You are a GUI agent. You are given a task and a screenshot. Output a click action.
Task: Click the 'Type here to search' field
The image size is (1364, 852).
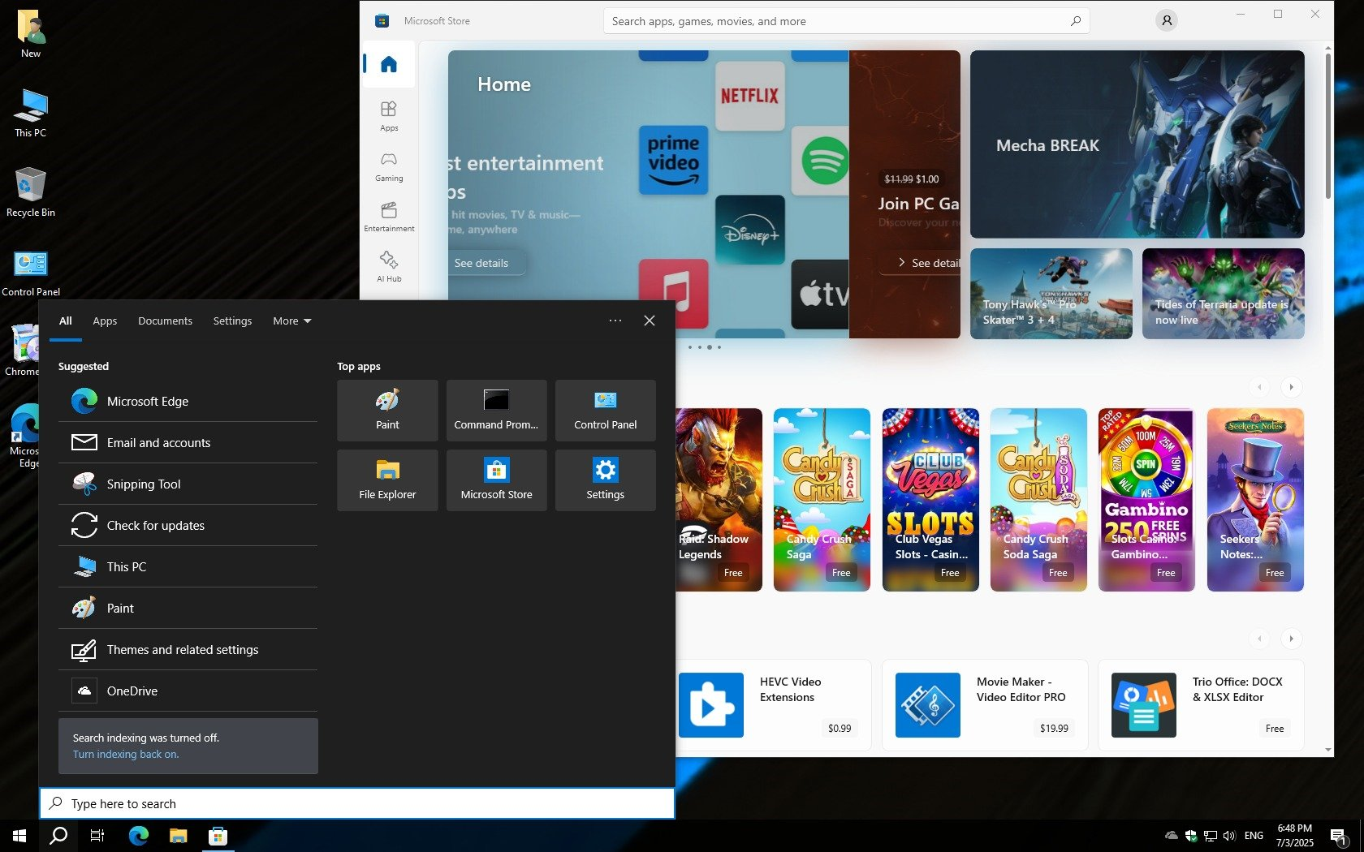click(357, 803)
